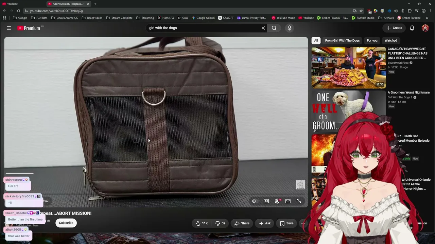Go back in browser history

point(4,11)
